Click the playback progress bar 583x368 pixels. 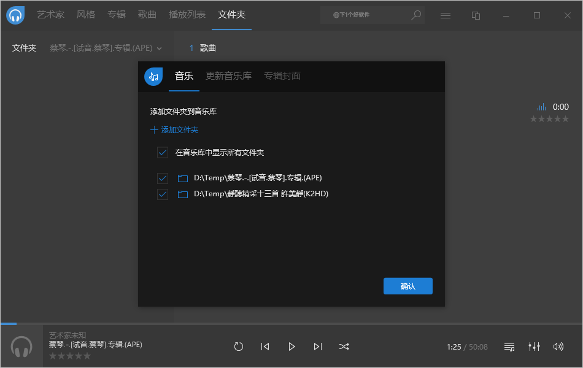[291, 324]
